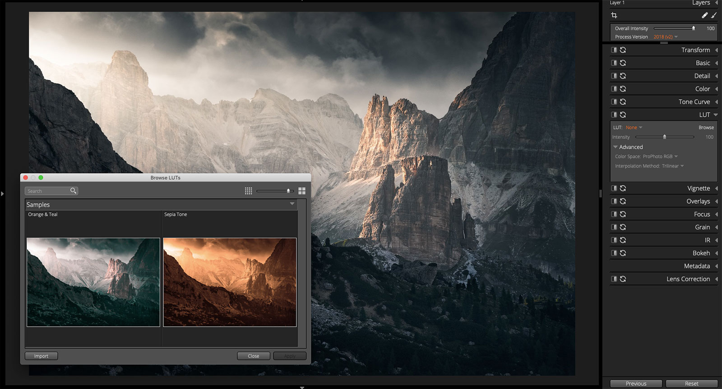Click the reset icon for Tone Curve
Viewport: 722px width, 389px height.
(x=623, y=102)
